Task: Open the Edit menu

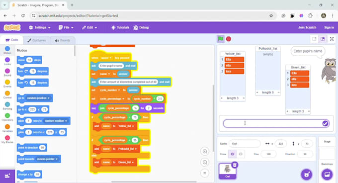Action: (x=89, y=27)
